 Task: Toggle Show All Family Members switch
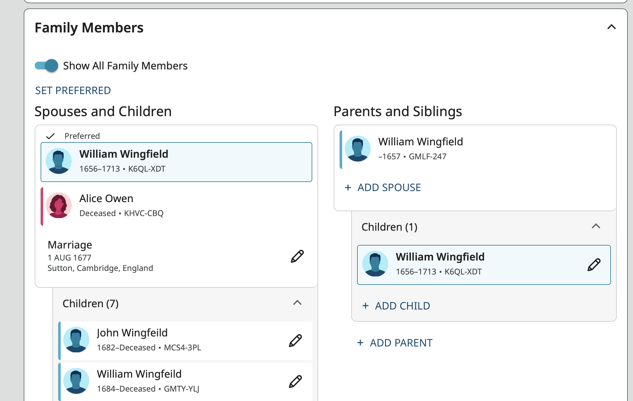tap(47, 66)
